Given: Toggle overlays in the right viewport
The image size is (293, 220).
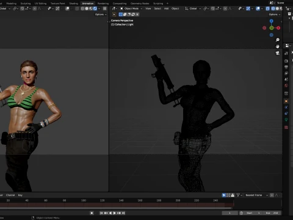Looking at the screenshot, I should [258, 9].
